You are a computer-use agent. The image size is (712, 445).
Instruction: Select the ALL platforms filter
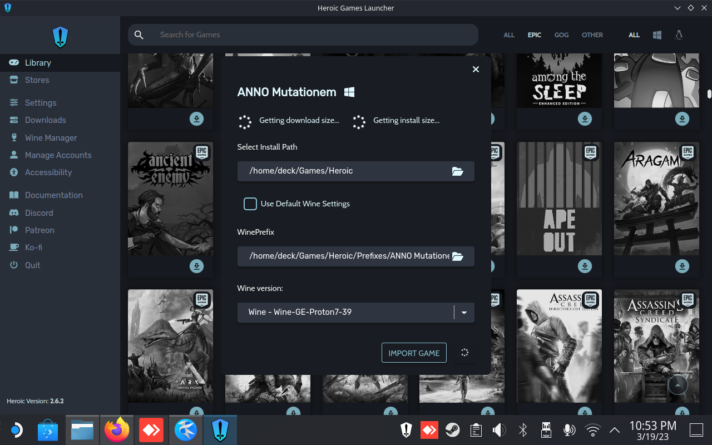point(634,35)
